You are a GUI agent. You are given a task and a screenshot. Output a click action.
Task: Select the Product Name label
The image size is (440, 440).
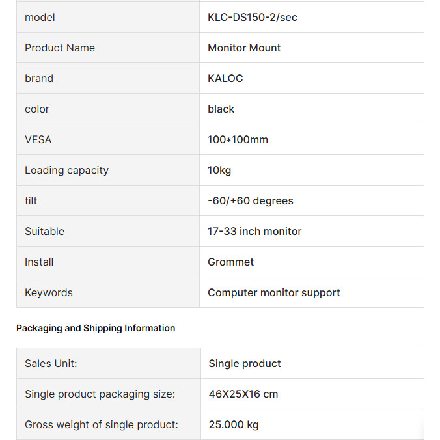[x=60, y=48]
